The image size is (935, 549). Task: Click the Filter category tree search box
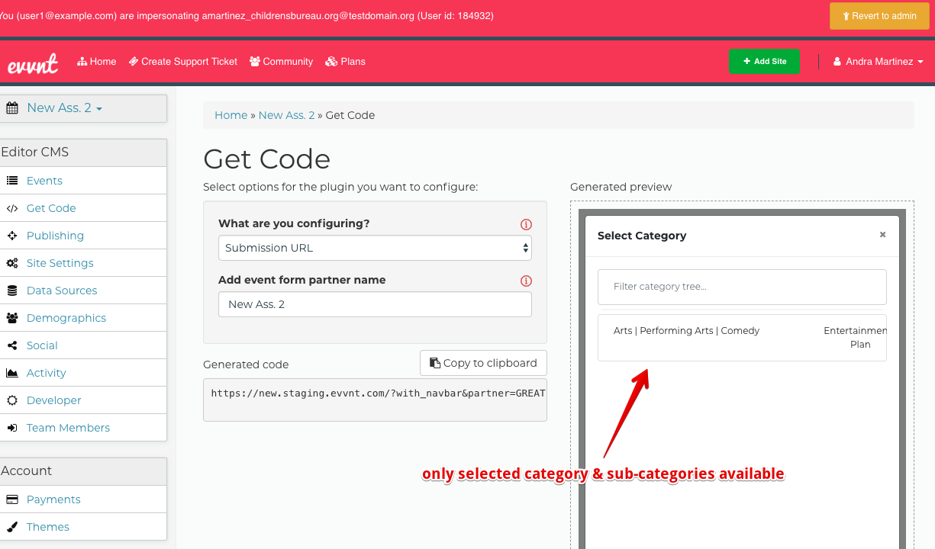click(x=742, y=287)
